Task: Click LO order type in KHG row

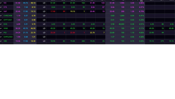Action: [44, 24]
